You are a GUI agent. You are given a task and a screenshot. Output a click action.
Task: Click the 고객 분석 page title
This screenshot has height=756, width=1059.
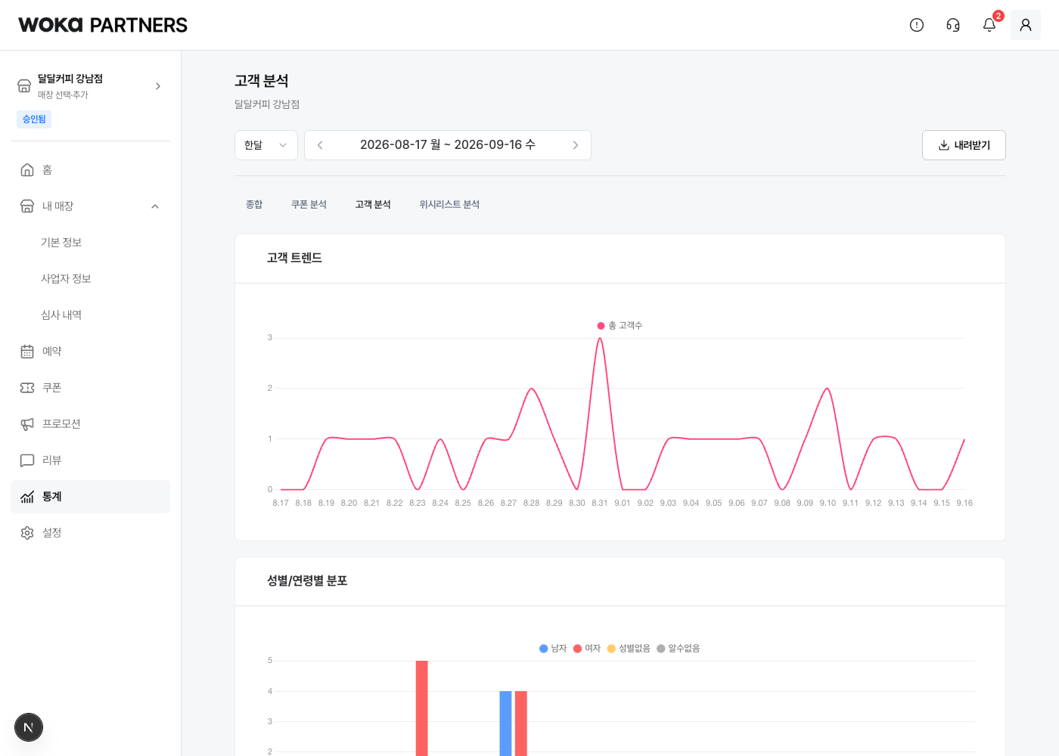(262, 81)
